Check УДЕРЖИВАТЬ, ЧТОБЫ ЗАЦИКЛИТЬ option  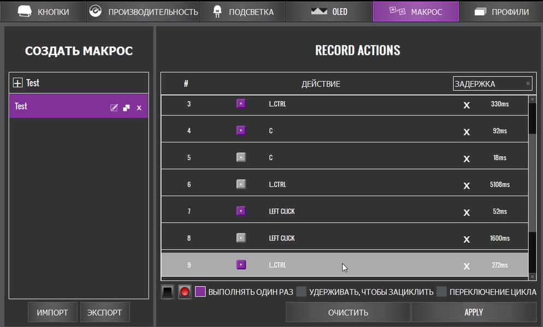[x=302, y=292]
